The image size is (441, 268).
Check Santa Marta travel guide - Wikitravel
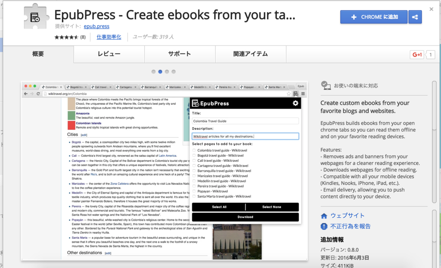pos(194,196)
